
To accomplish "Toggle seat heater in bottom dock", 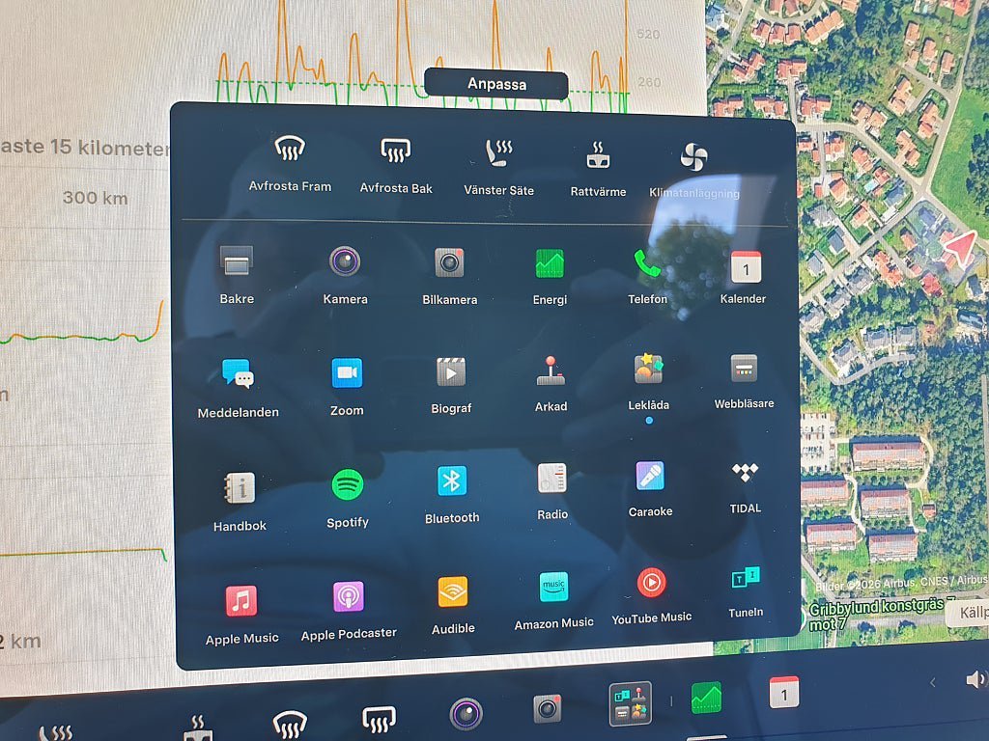I will pos(55,733).
